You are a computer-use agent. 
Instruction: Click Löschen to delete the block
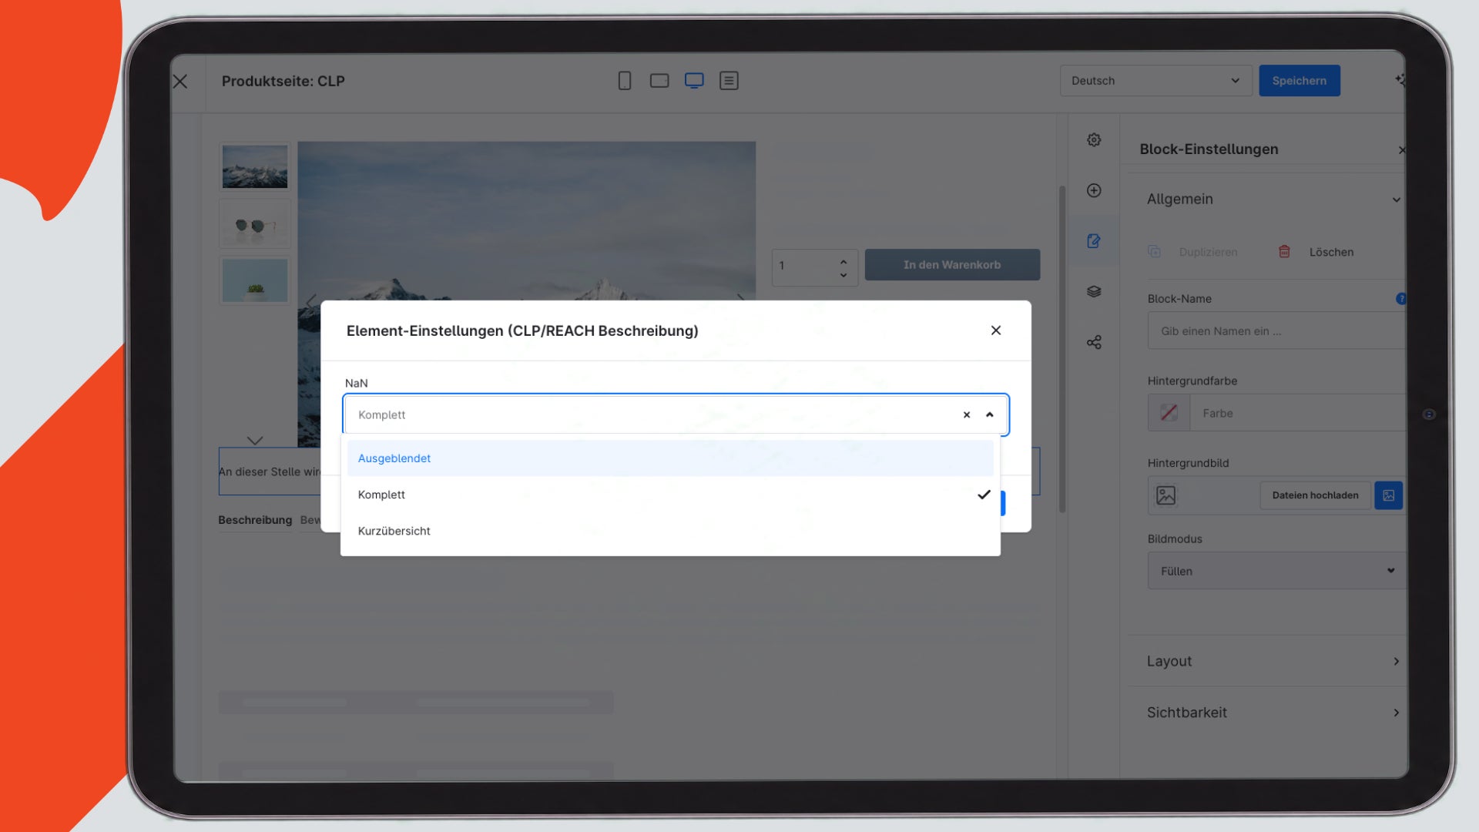(x=1331, y=252)
